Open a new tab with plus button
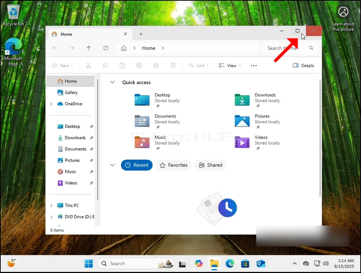This screenshot has height=273, width=361. (x=141, y=34)
